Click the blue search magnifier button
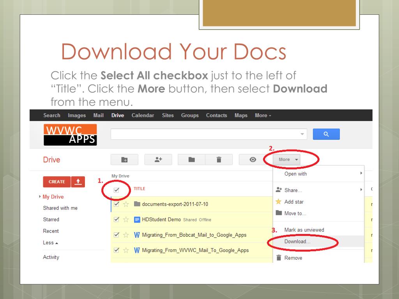 pos(326,134)
